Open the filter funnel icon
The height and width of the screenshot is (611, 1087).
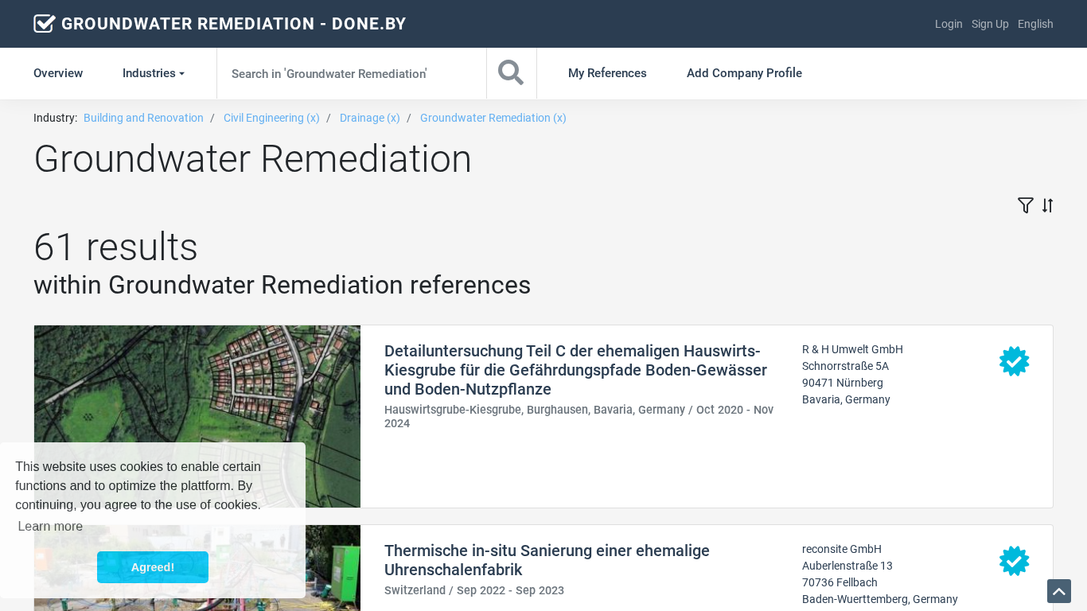(x=1026, y=205)
